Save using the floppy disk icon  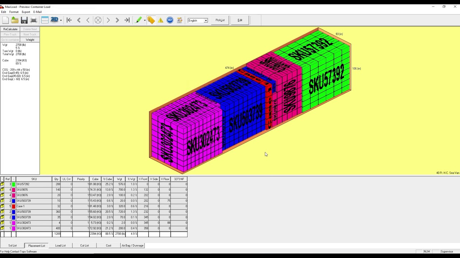pyautogui.click(x=24, y=20)
